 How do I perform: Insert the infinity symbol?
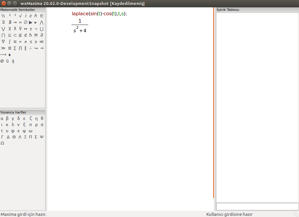[x=20, y=23]
